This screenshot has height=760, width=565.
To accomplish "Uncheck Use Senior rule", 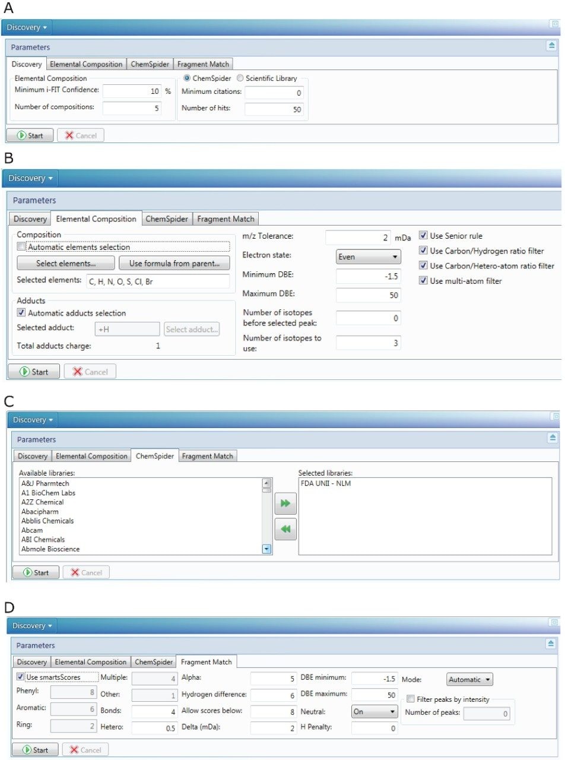I will click(x=423, y=236).
